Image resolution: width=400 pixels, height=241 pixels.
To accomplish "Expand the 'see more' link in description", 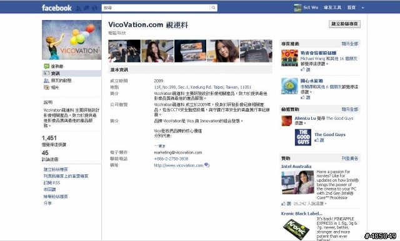I will click(160, 146).
